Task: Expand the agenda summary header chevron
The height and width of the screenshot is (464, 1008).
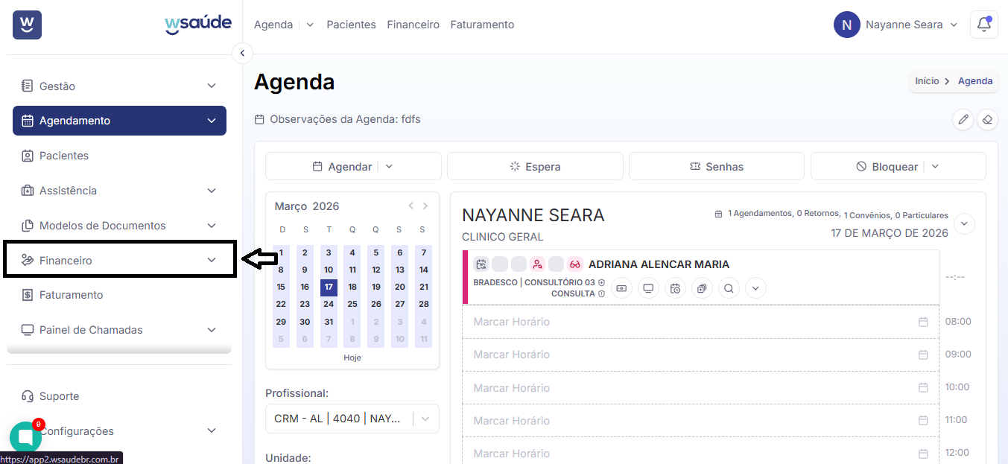Action: 964,223
